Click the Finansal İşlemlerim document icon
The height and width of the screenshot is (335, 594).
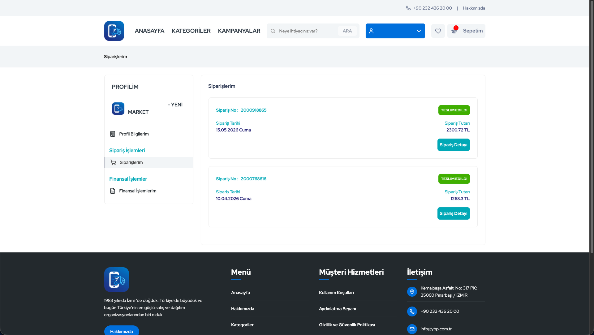113,191
